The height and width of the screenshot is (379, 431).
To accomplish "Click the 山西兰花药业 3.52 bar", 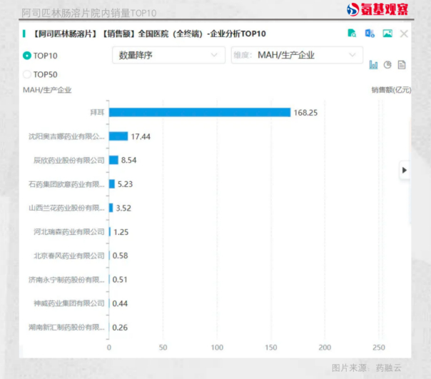I will (111, 208).
